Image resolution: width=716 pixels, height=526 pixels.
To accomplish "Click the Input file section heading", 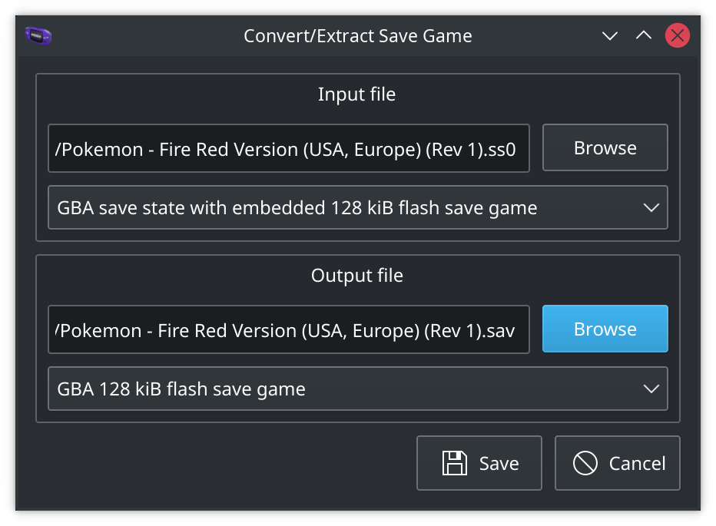I will pos(357,94).
